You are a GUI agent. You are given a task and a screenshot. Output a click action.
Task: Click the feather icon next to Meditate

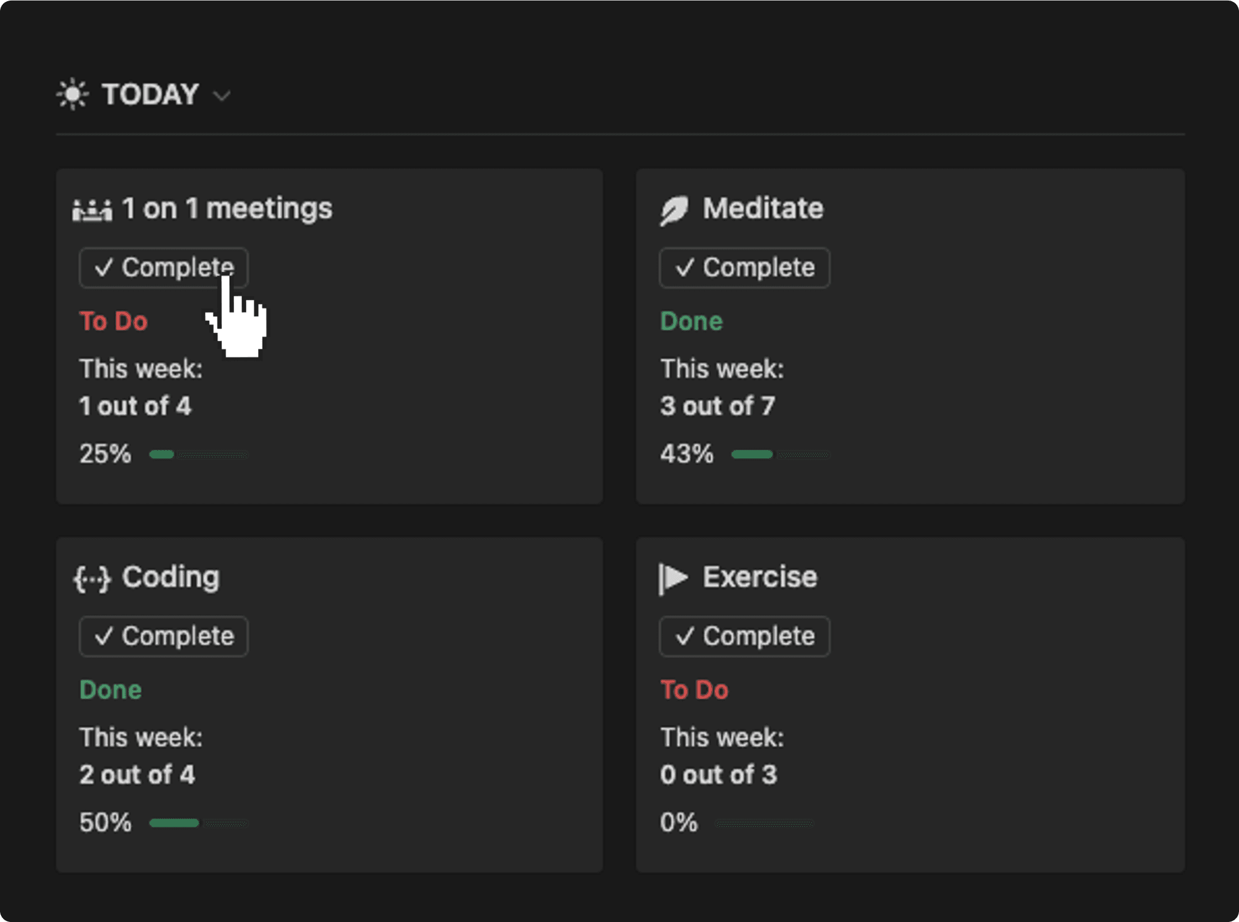[674, 210]
